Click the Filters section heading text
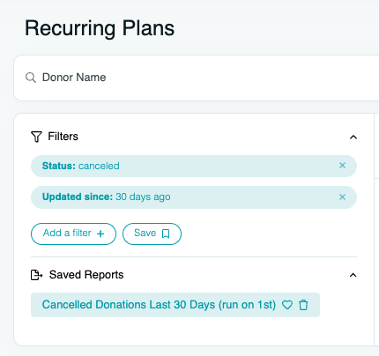The image size is (379, 356). pos(63,137)
